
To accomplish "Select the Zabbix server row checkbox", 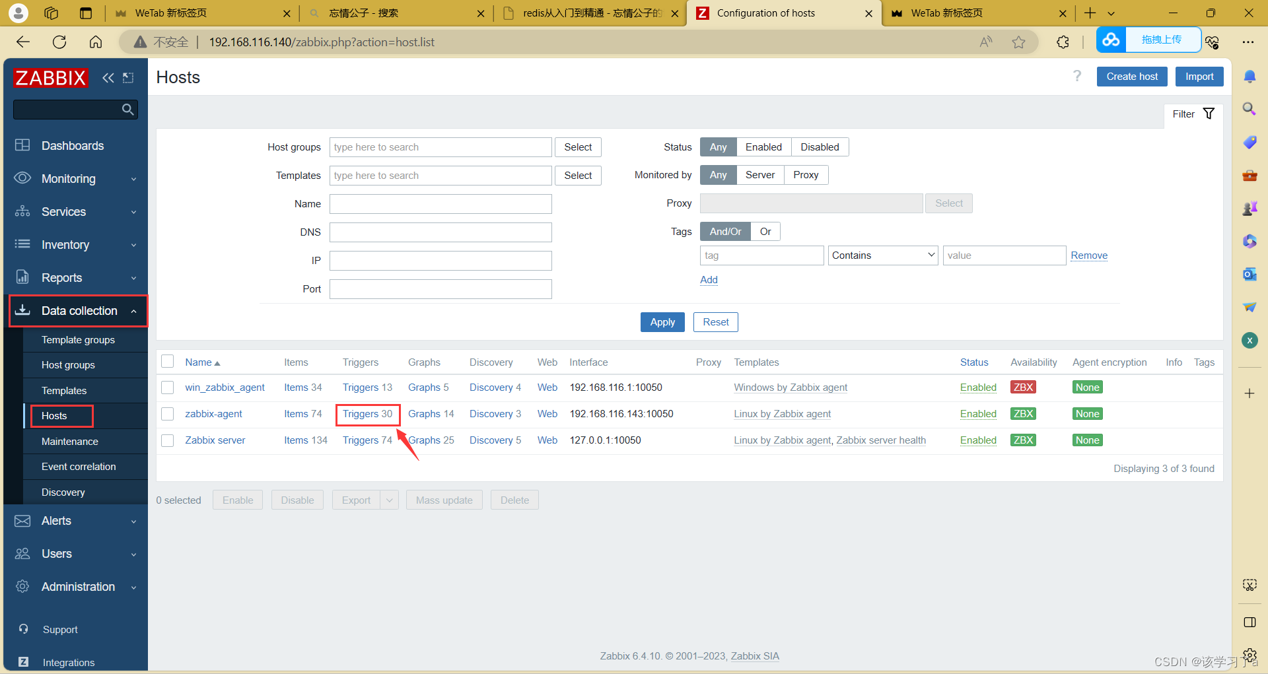I will pos(168,440).
